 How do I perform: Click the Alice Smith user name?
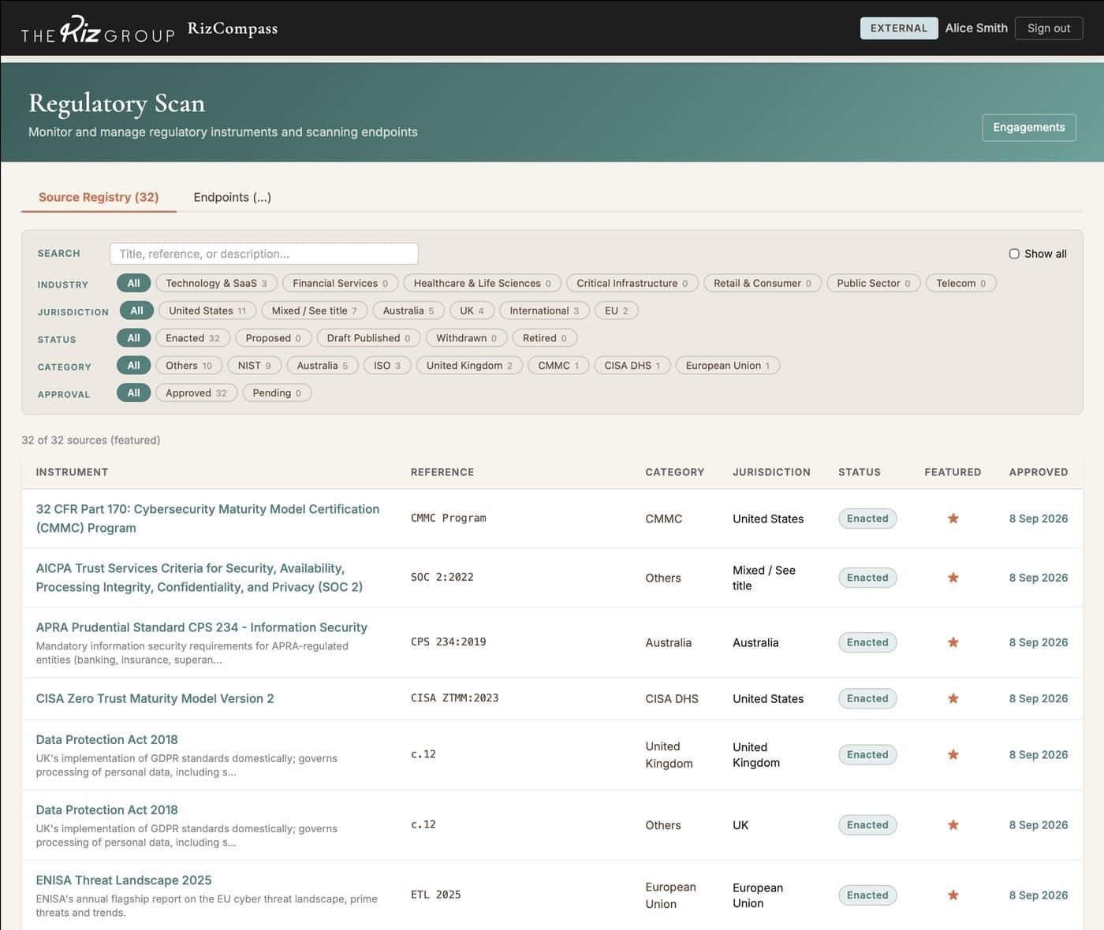click(x=976, y=28)
